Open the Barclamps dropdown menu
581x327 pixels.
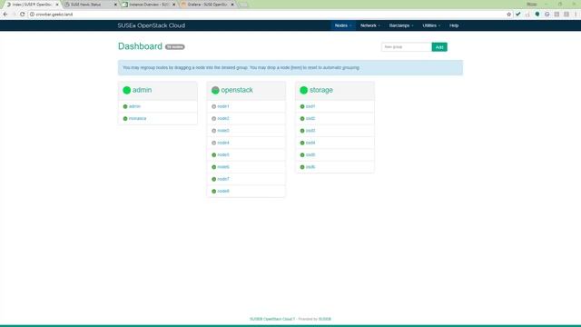(401, 25)
